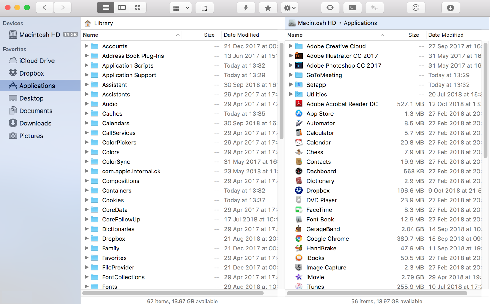Sort right pane by Date Modified column
Image resolution: width=490 pixels, height=304 pixels.
click(x=454, y=35)
